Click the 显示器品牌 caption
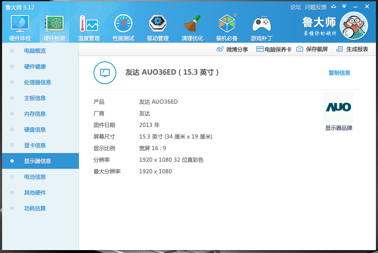 click(x=339, y=128)
